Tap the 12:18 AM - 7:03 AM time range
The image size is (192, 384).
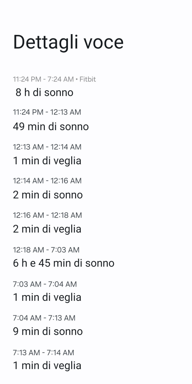[x=46, y=250]
